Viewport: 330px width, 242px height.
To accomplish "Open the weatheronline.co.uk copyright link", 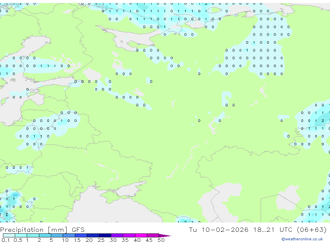I will click(x=302, y=239).
